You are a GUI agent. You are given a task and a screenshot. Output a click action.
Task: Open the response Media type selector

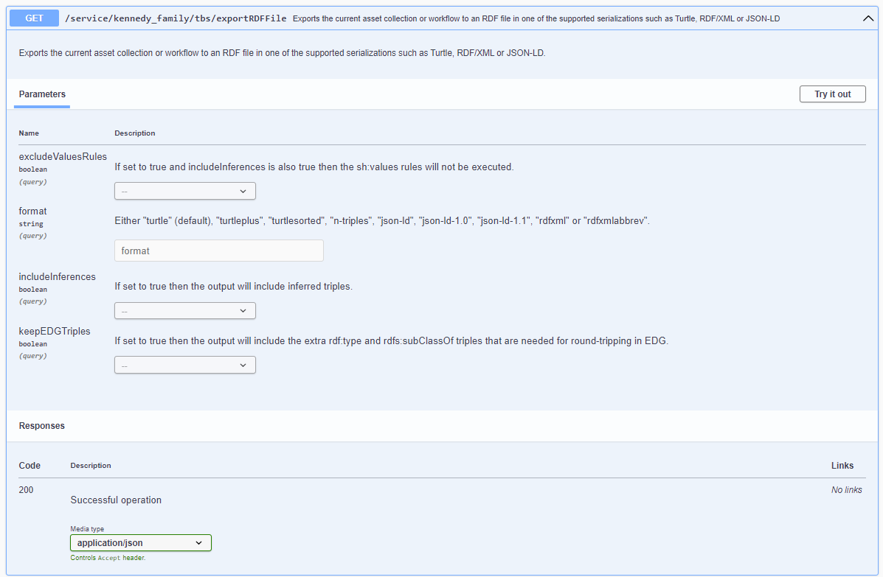[x=140, y=542]
